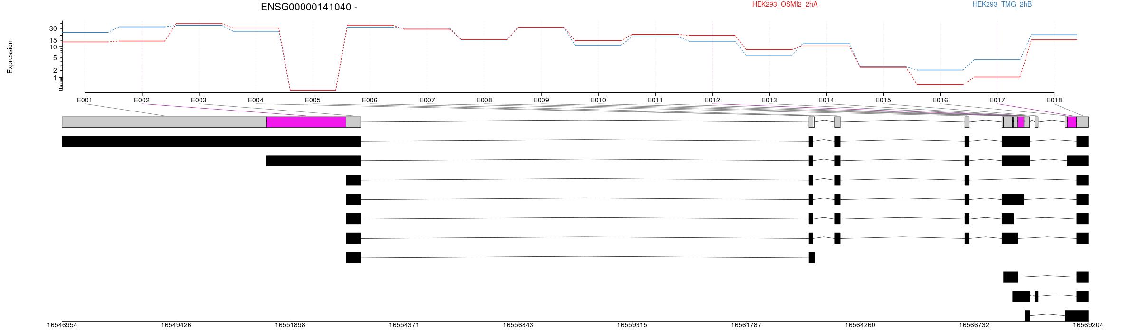1140x332 pixels.
Task: Click exon label E015
Action: pyautogui.click(x=883, y=100)
